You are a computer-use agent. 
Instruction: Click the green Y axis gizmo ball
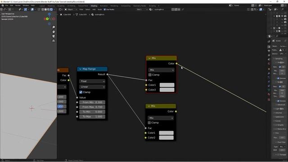pyautogui.click(x=47, y=19)
